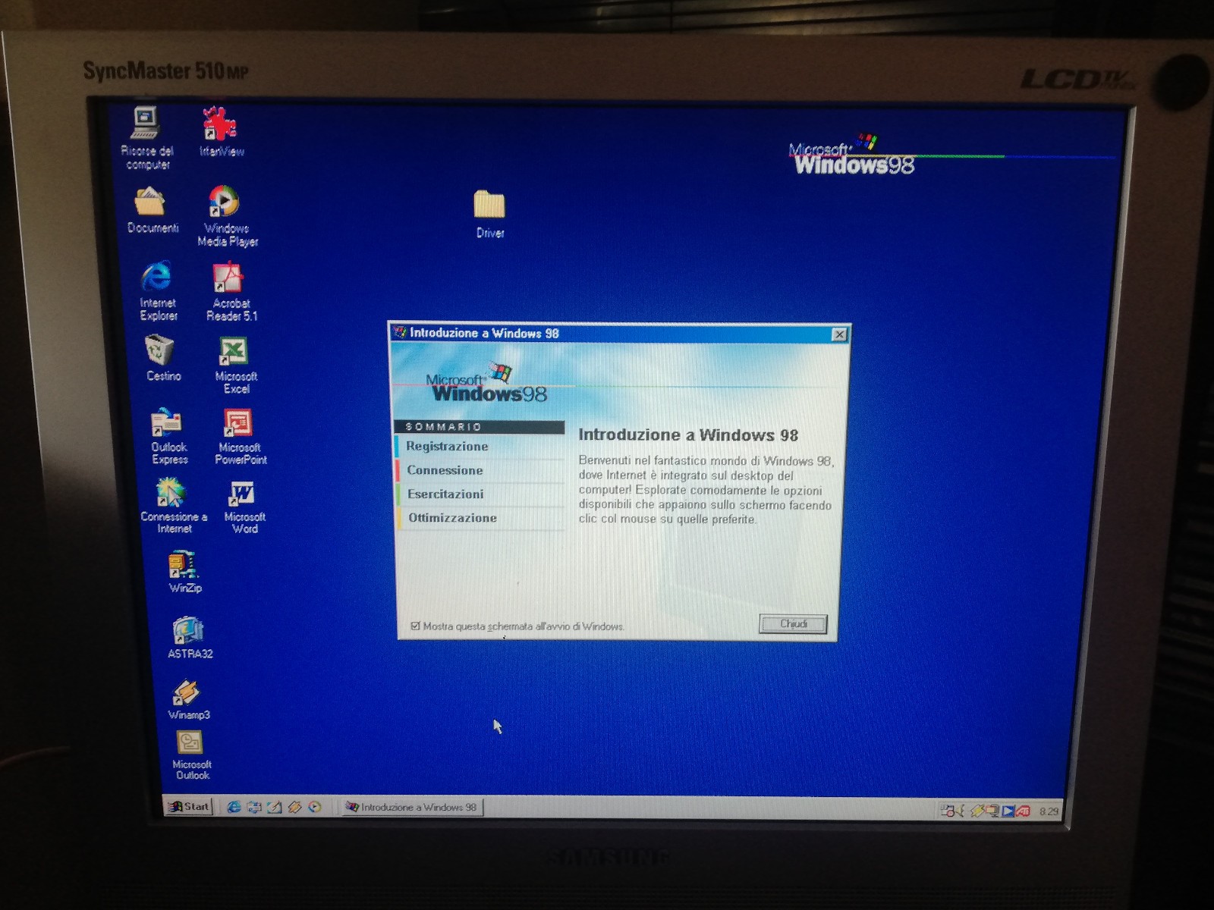The height and width of the screenshot is (910, 1214).
Task: Click Internet Explorer in Quick Launch bar
Action: (x=234, y=807)
